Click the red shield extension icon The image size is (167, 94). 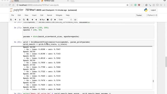pyautogui.click(x=139, y=5)
